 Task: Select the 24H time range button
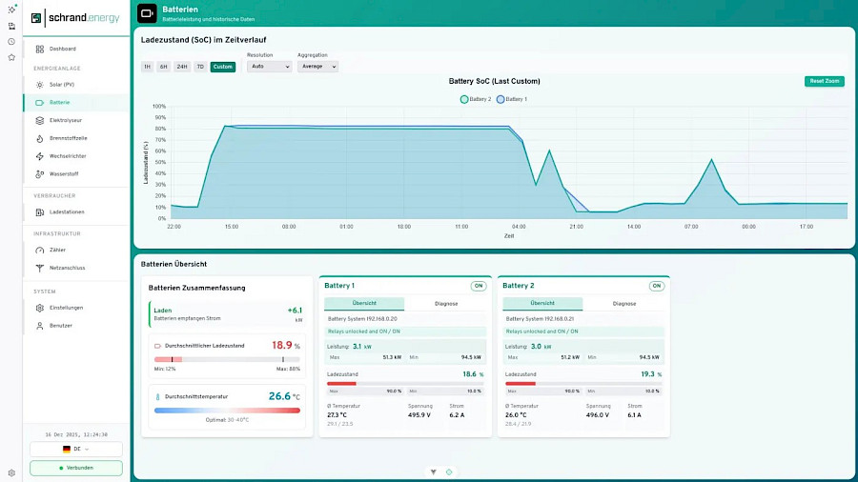pyautogui.click(x=182, y=67)
